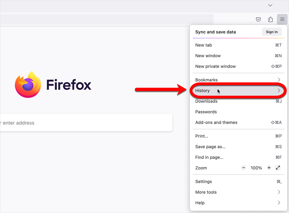289x213 pixels.
Task: Increase zoom with the plus icon
Action: (x=269, y=168)
